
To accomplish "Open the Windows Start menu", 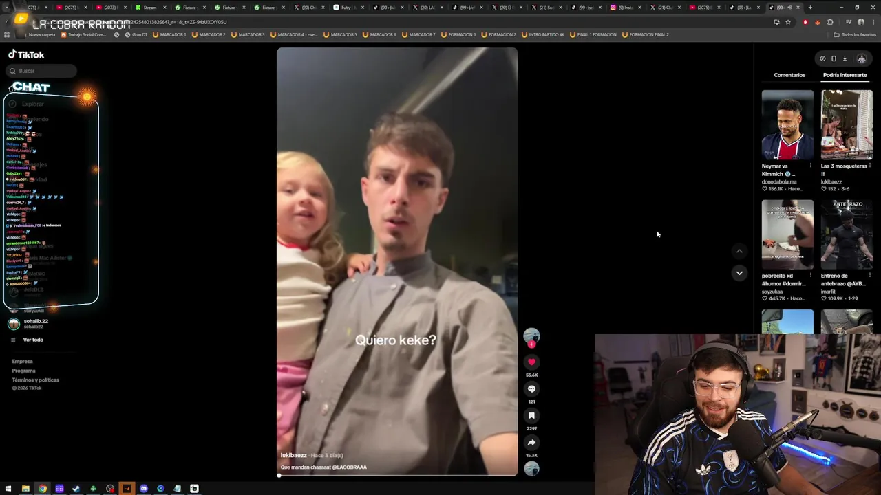I will click(8, 489).
